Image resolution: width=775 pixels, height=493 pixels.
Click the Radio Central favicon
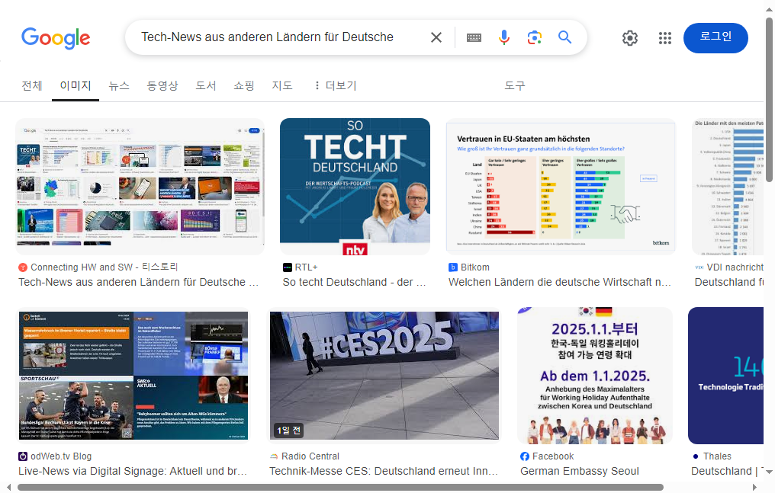(x=274, y=456)
